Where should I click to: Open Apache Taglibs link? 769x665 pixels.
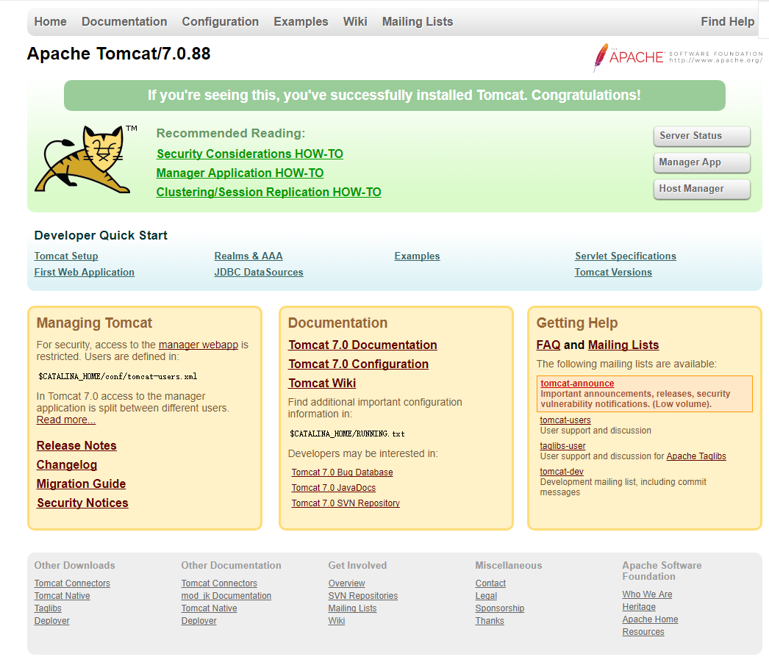coord(696,456)
